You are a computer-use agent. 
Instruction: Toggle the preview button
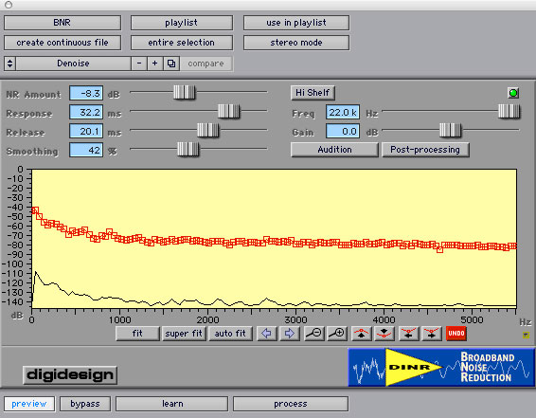29,404
